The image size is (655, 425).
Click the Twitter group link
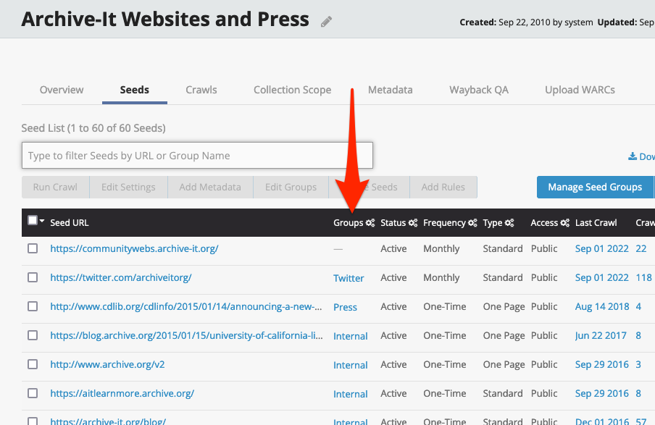[x=349, y=278]
